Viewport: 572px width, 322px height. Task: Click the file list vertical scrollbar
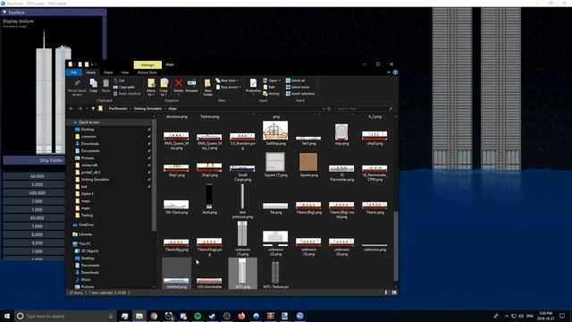pyautogui.click(x=396, y=245)
